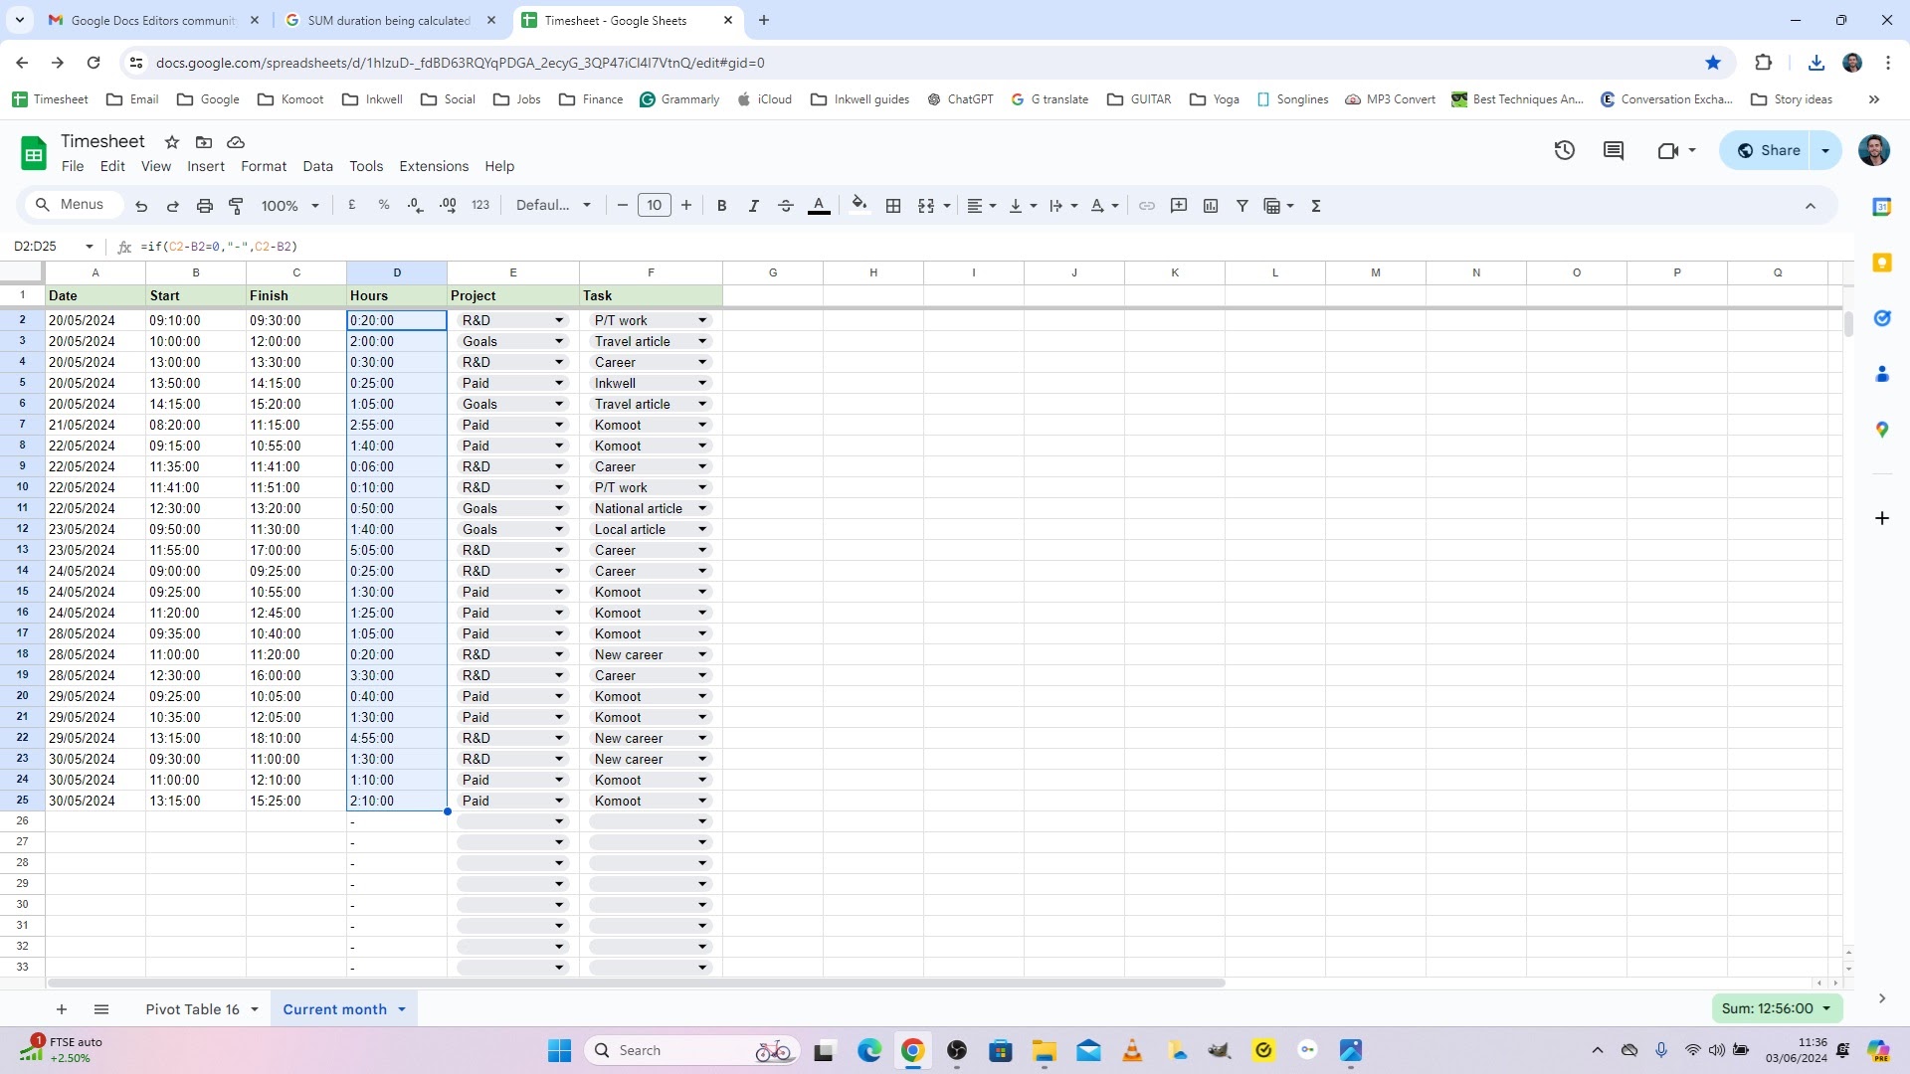Open version history clock icon
The width and height of the screenshot is (1910, 1074).
[x=1564, y=150]
